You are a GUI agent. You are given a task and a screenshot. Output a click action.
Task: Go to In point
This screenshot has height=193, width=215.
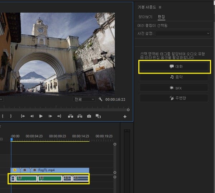pos(23,116)
